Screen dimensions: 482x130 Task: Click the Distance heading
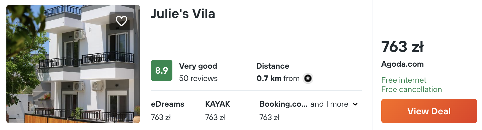point(273,66)
